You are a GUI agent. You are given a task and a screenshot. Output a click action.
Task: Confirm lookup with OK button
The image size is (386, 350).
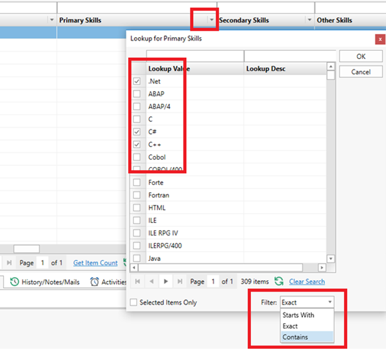click(x=361, y=57)
